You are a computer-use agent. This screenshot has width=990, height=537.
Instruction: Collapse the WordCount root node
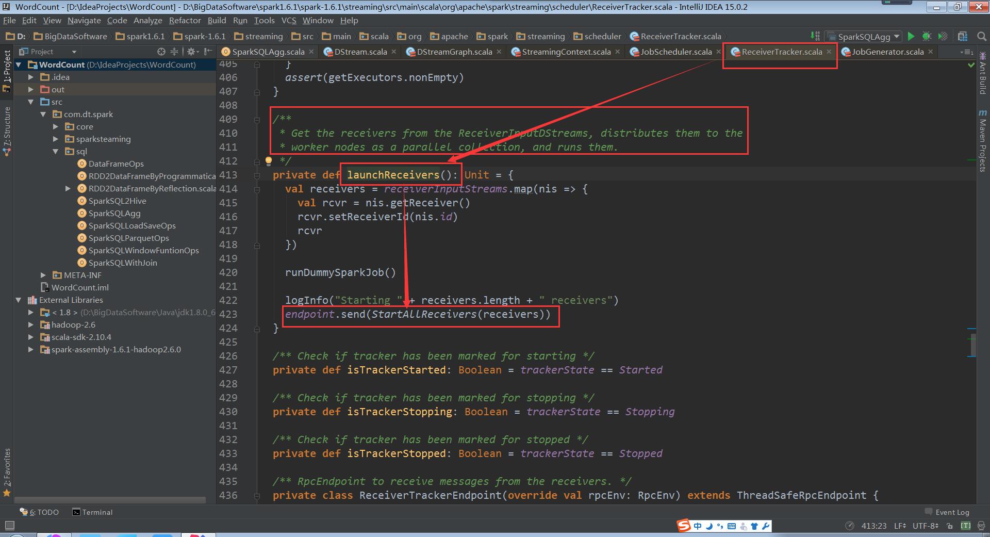pos(19,64)
